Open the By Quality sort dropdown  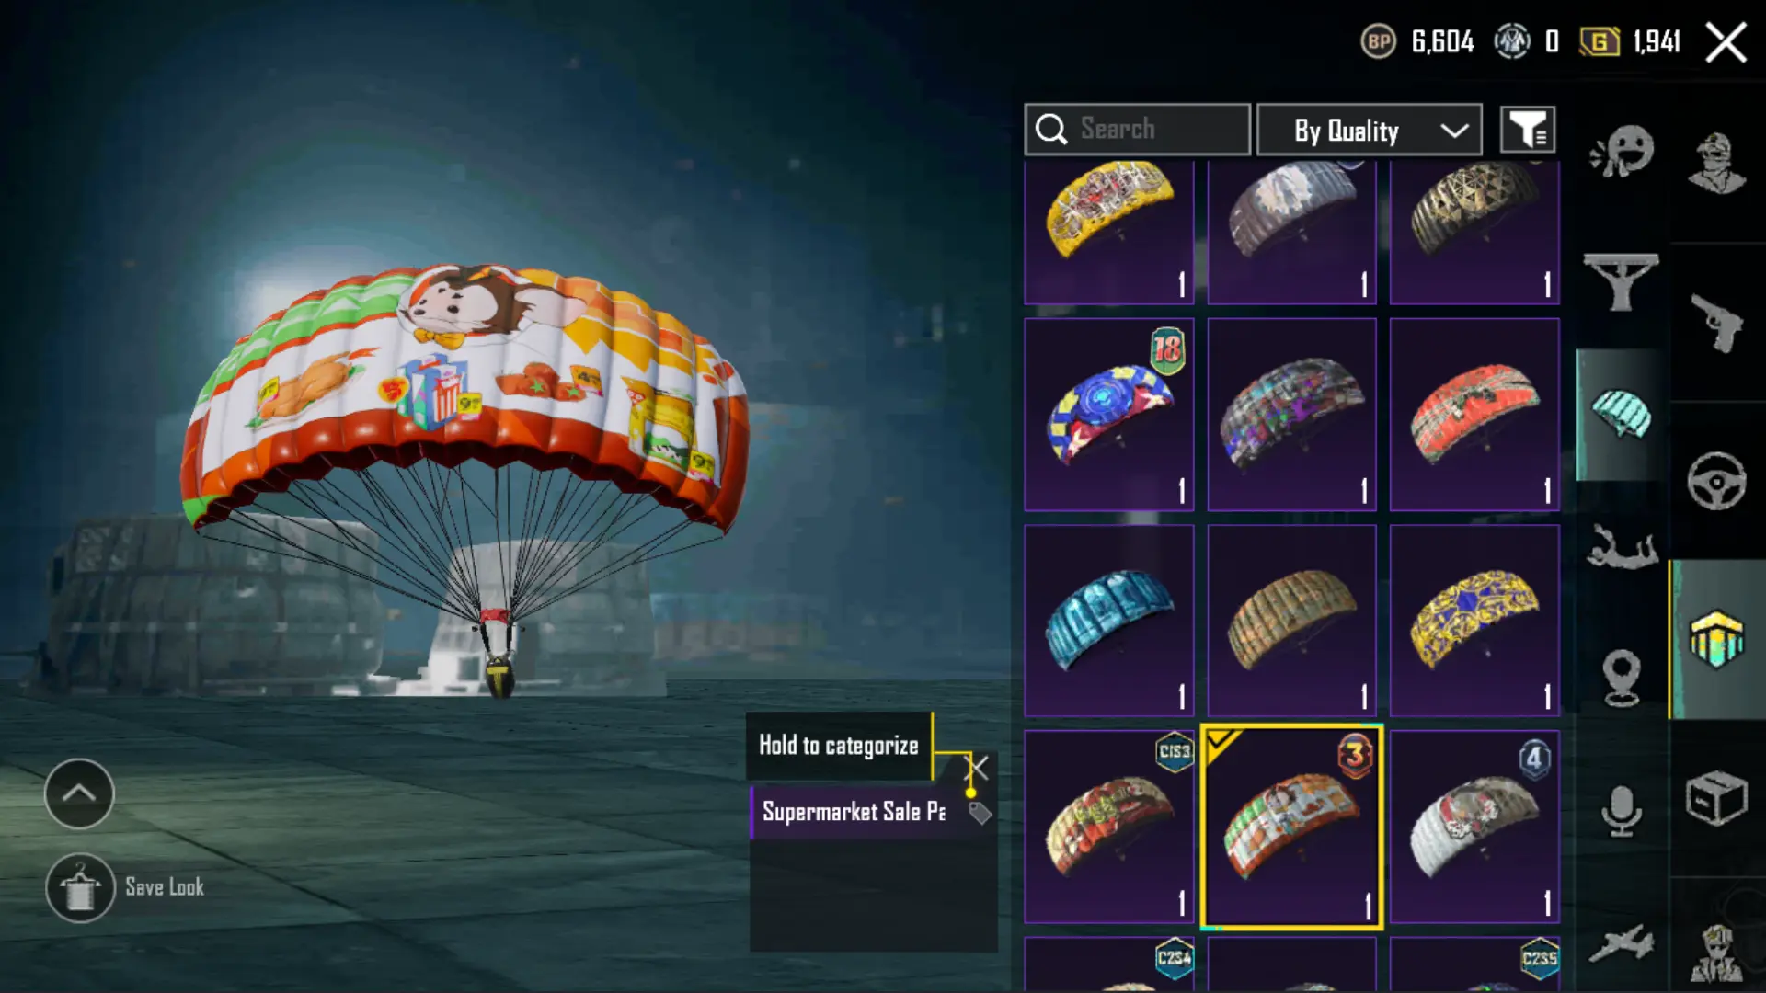coord(1370,130)
